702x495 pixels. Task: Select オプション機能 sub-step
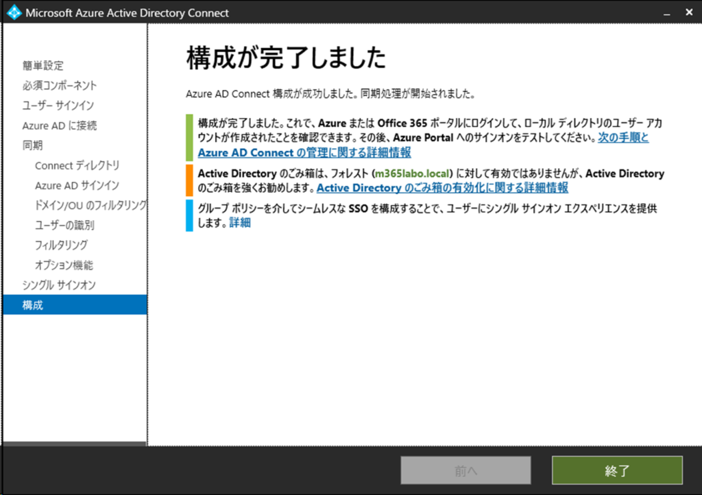point(64,265)
